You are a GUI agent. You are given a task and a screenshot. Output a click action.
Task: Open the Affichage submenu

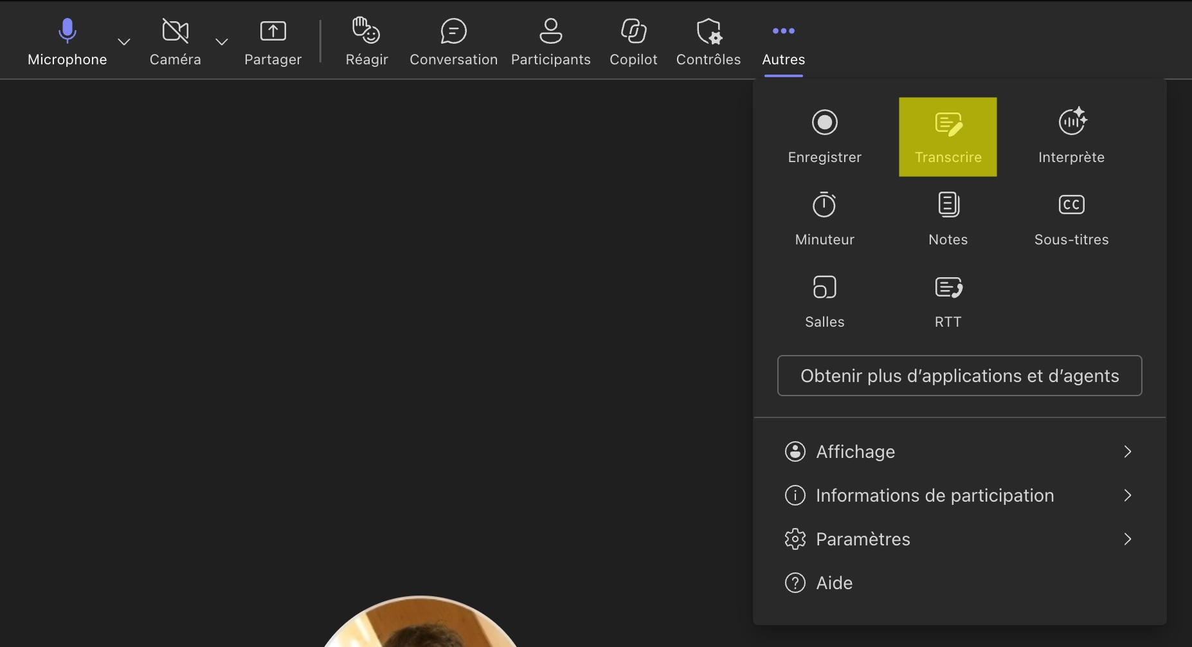959,451
